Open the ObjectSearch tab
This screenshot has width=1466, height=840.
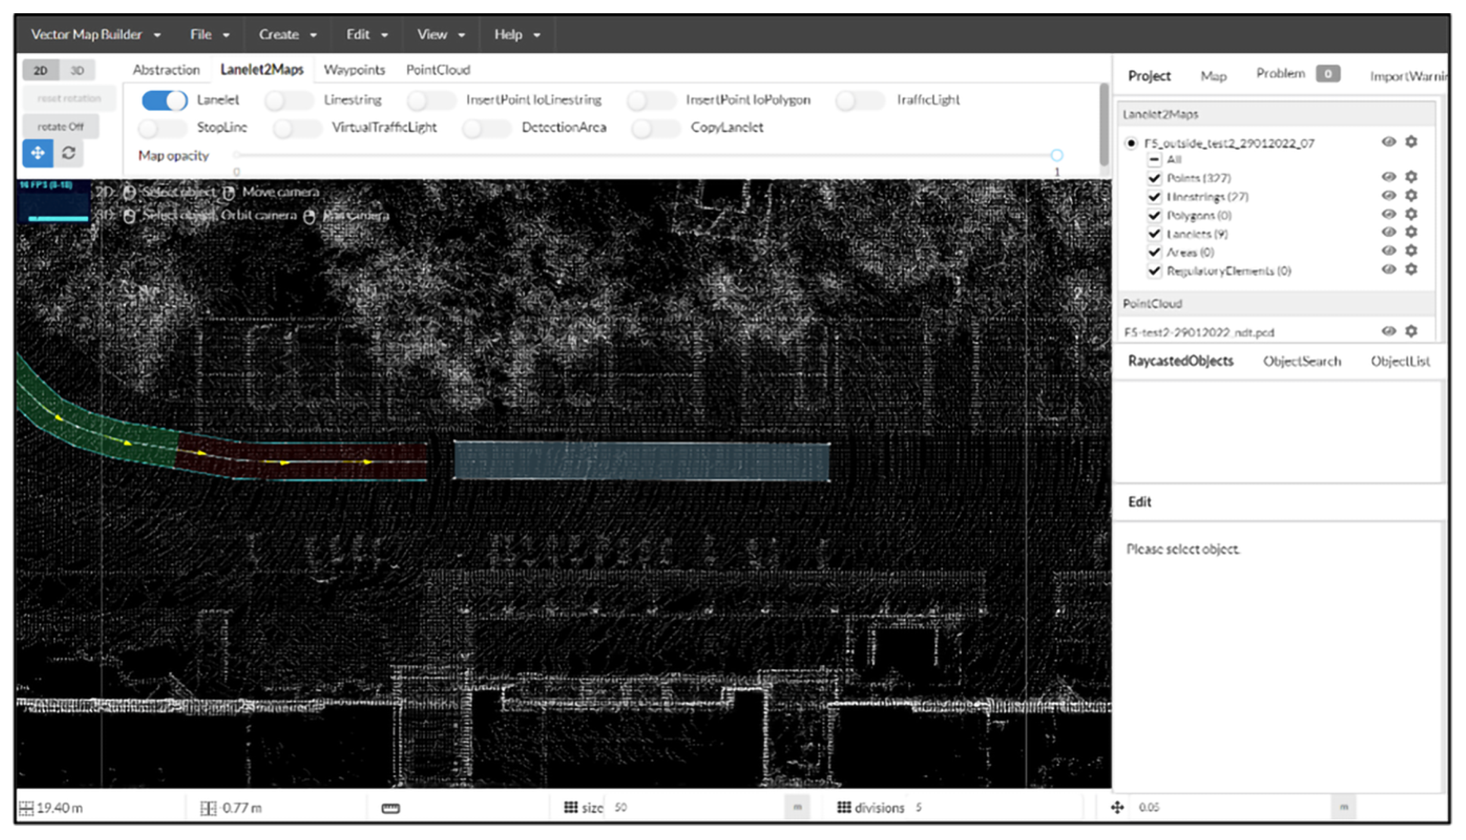point(1302,361)
